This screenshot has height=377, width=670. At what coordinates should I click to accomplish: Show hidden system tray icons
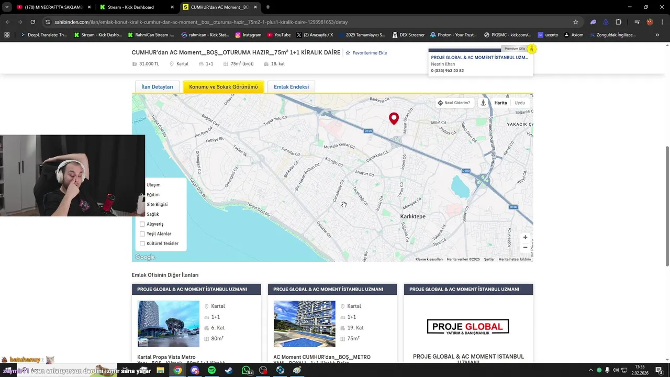point(590,370)
